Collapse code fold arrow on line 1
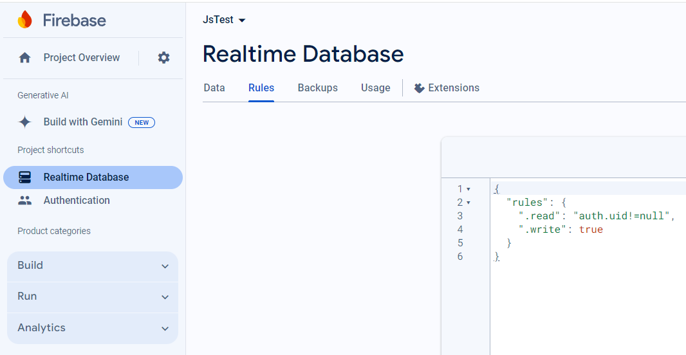 point(468,189)
